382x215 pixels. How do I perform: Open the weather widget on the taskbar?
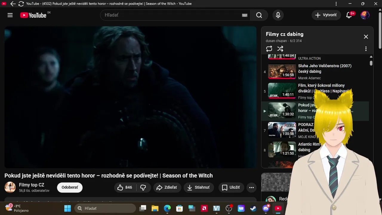tap(17, 208)
